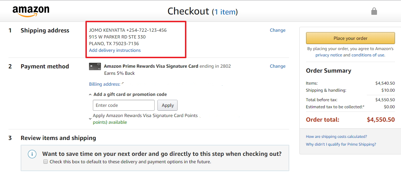Click How are shipping costs calculated
This screenshot has height=177, width=401.
pos(336,136)
